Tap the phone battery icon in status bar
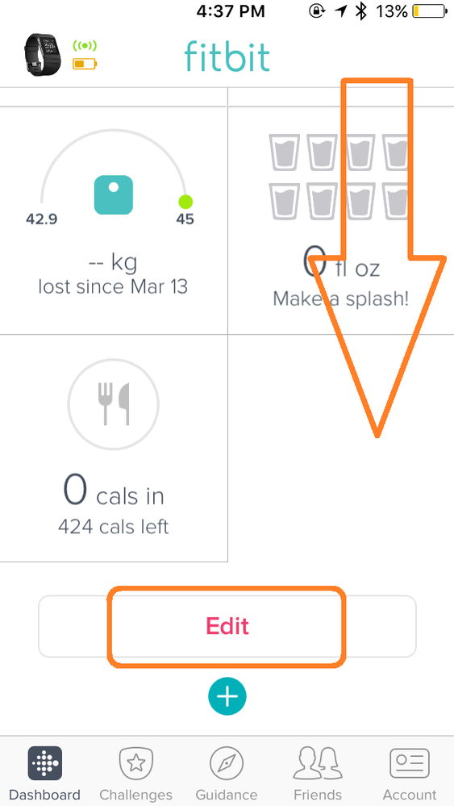 click(x=429, y=10)
